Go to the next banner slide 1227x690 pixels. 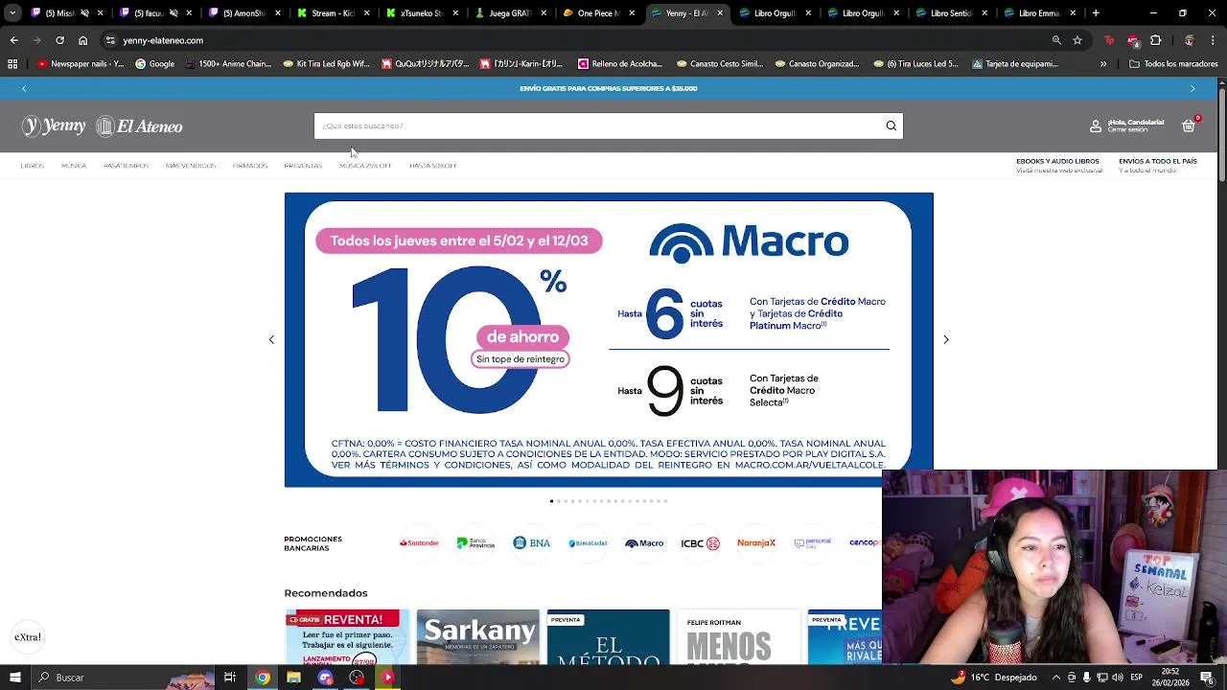[945, 339]
